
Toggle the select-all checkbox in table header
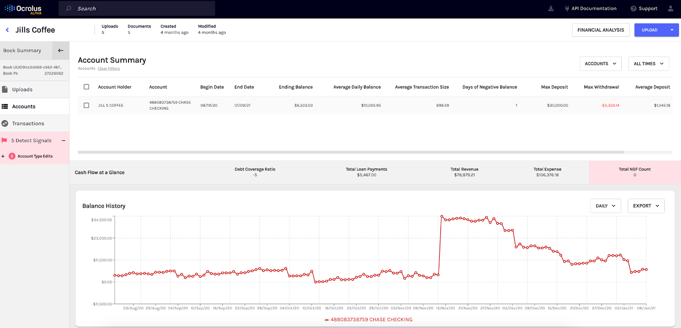coord(86,87)
